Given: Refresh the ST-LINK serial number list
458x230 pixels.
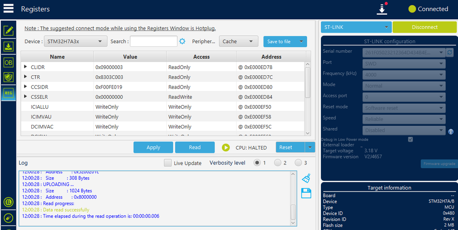Looking at the screenshot, I should point(450,52).
